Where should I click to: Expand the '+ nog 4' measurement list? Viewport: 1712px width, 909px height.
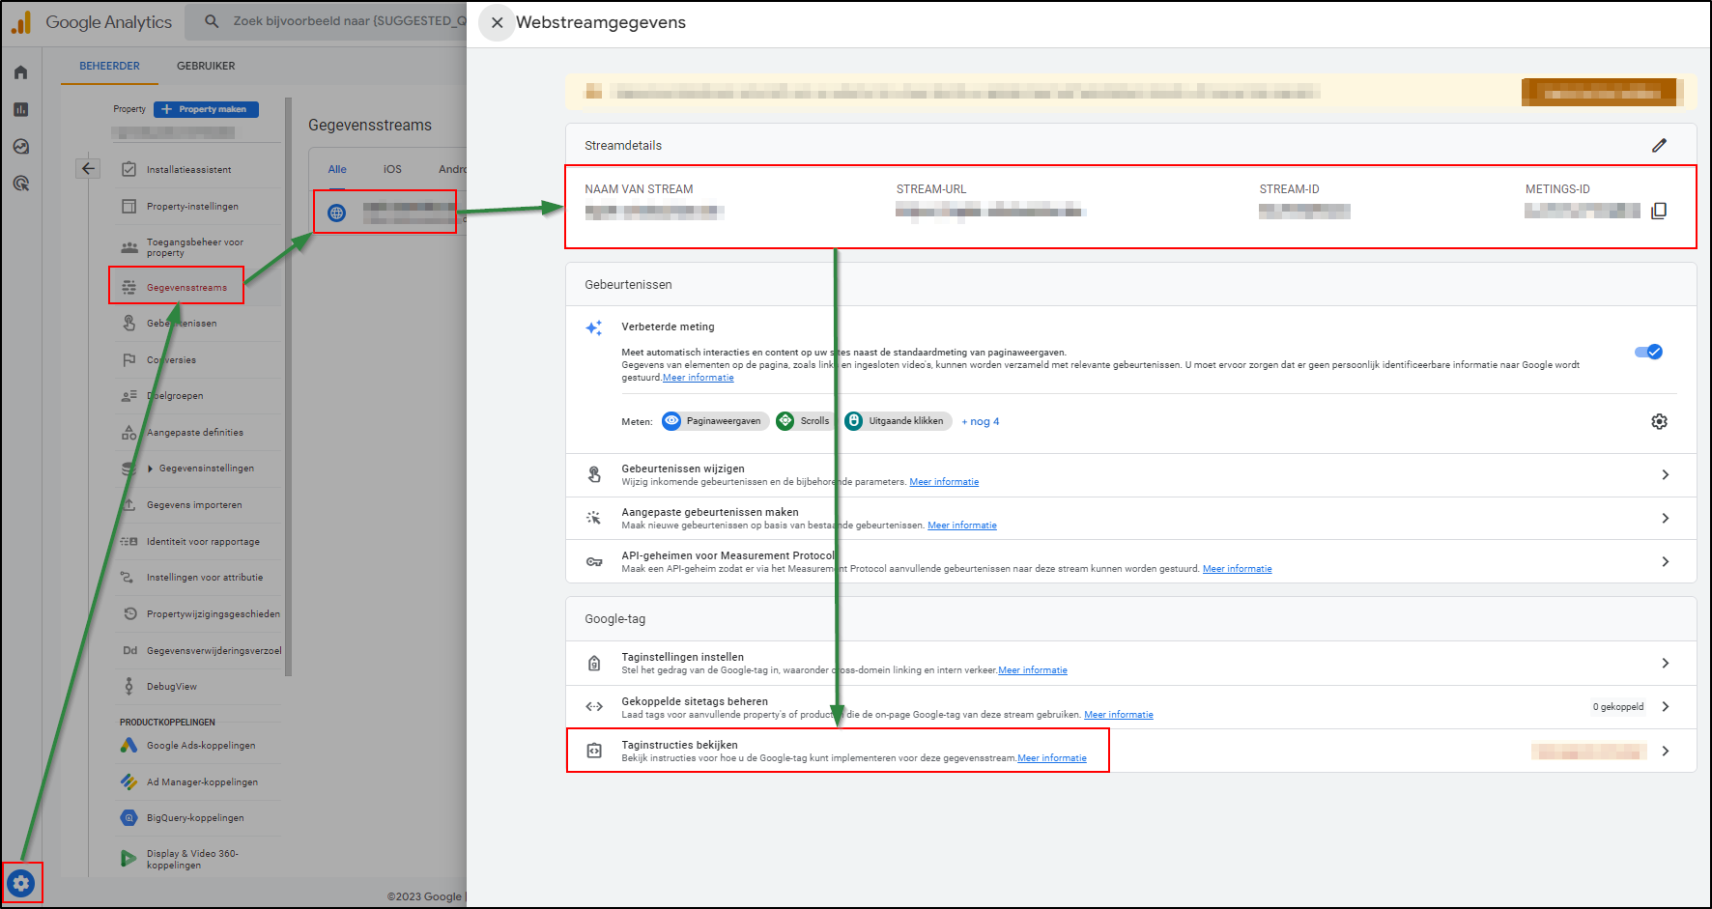(980, 421)
